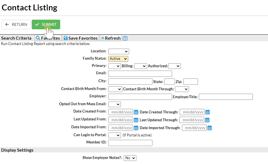
Task: Open the Family Status dropdown
Action: click(118, 59)
